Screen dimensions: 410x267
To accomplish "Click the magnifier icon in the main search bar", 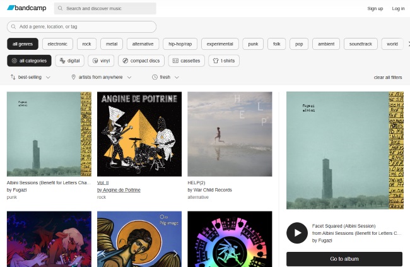I will [x=60, y=8].
